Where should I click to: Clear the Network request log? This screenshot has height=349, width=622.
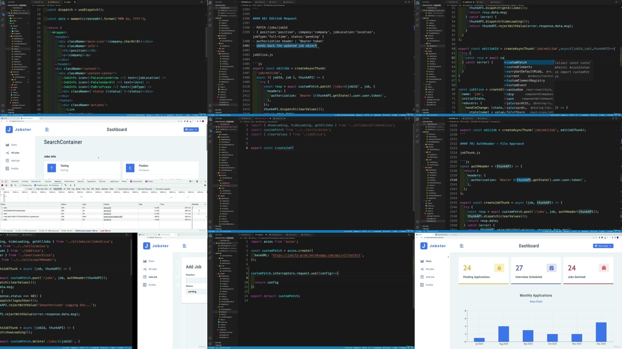click(x=6, y=185)
